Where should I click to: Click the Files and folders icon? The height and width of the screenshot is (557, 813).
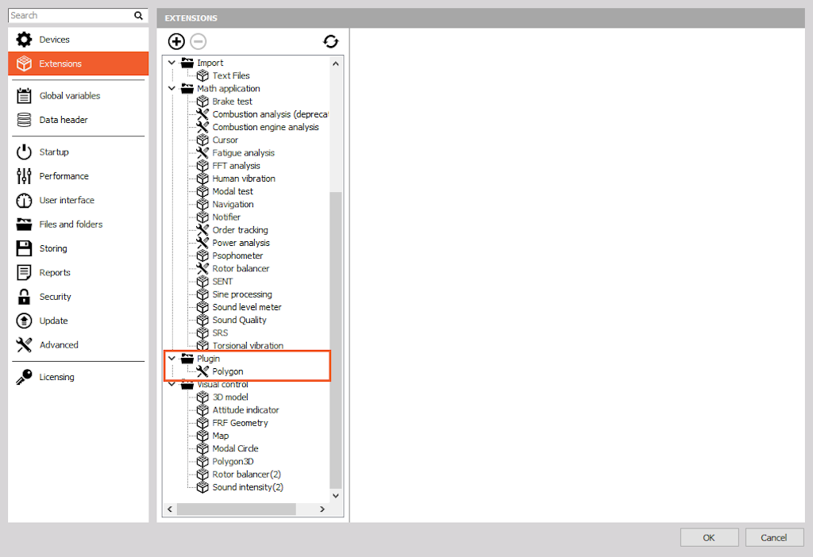[24, 225]
